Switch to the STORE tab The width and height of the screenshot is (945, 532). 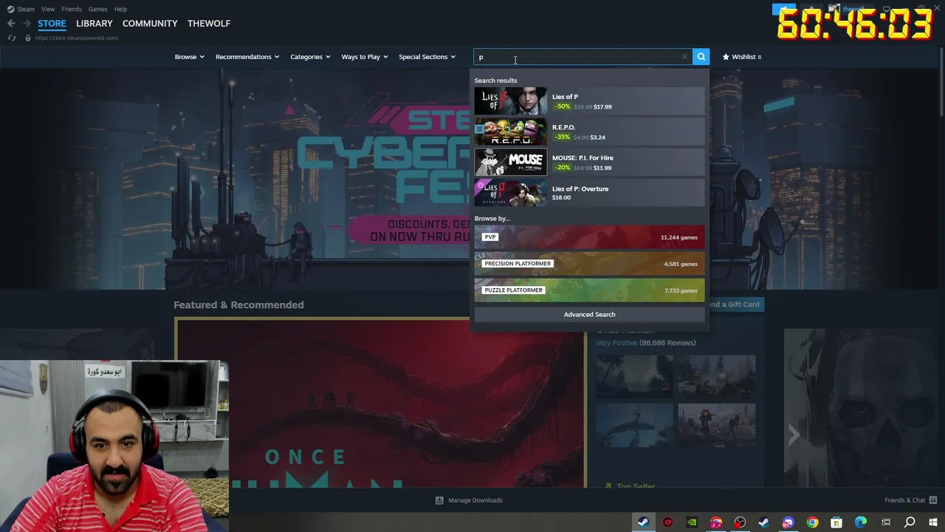(52, 24)
